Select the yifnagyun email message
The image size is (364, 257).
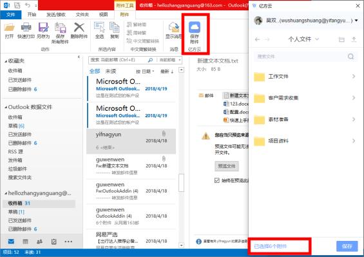click(x=131, y=141)
